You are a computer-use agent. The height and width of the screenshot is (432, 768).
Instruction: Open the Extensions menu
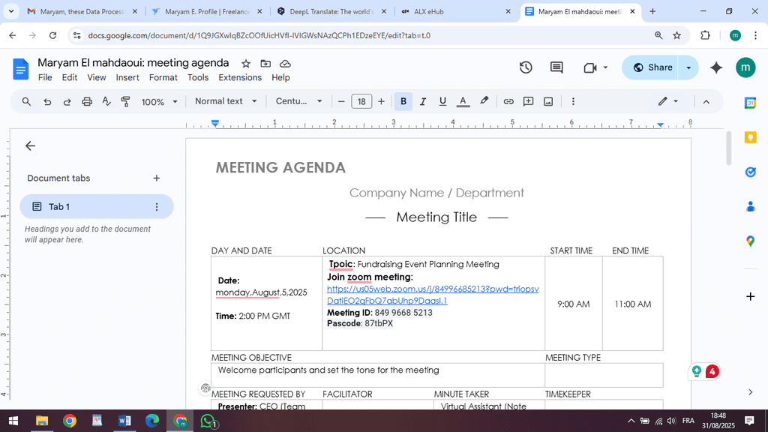click(240, 77)
